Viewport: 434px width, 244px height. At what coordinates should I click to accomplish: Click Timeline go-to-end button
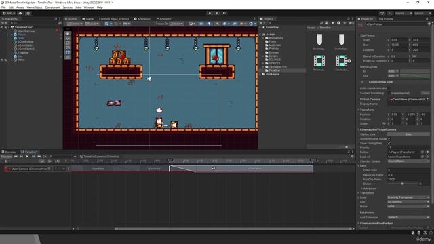(x=39, y=157)
